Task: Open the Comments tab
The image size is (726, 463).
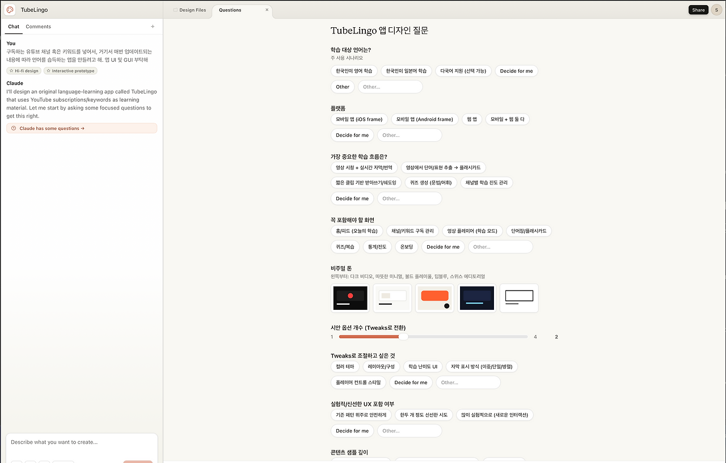Action: pyautogui.click(x=38, y=27)
